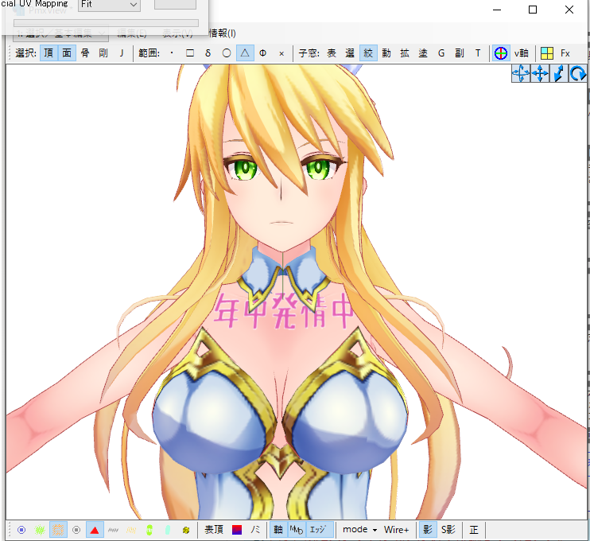This screenshot has height=541, width=590.
Task: Click the camera orbit arrows icon
Action: pos(521,73)
